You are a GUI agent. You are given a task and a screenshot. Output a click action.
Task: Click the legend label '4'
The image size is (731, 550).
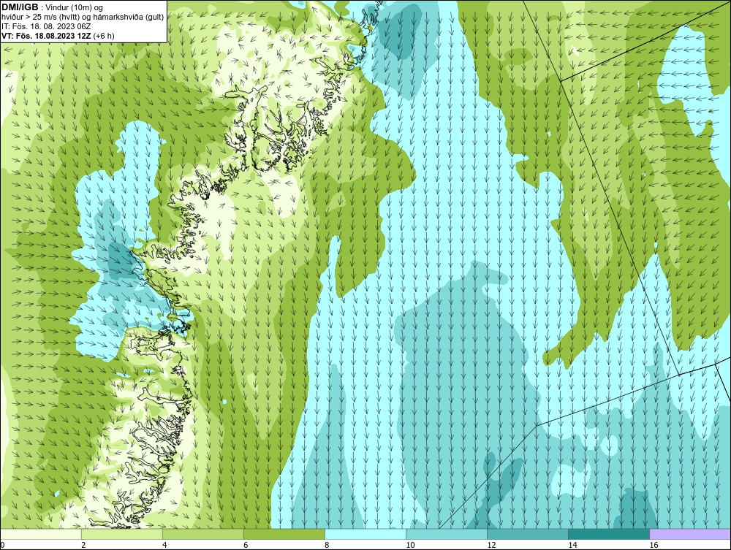tap(164, 545)
